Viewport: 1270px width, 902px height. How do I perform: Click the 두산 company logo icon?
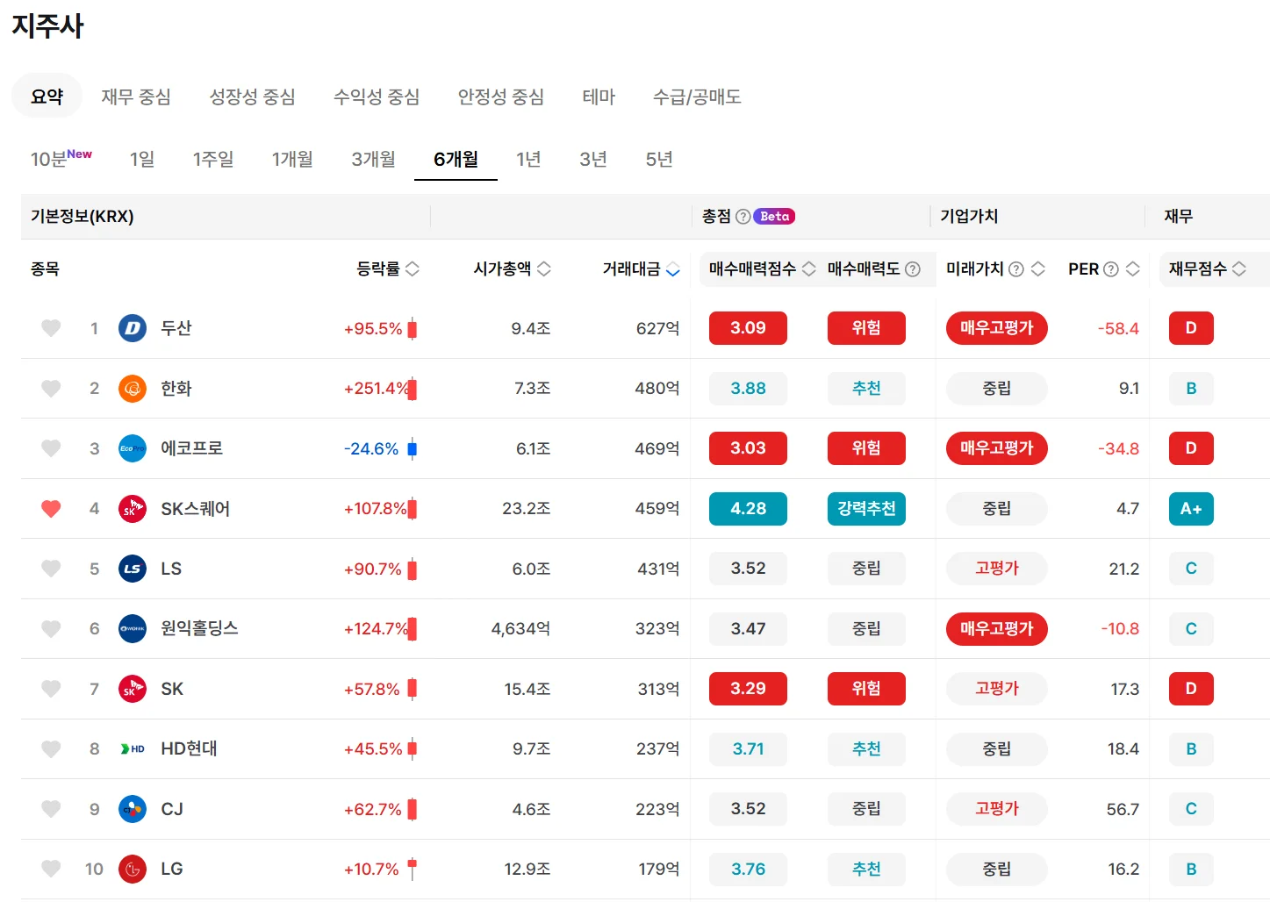point(133,328)
